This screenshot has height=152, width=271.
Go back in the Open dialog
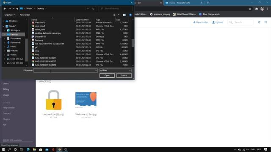pos(5,8)
